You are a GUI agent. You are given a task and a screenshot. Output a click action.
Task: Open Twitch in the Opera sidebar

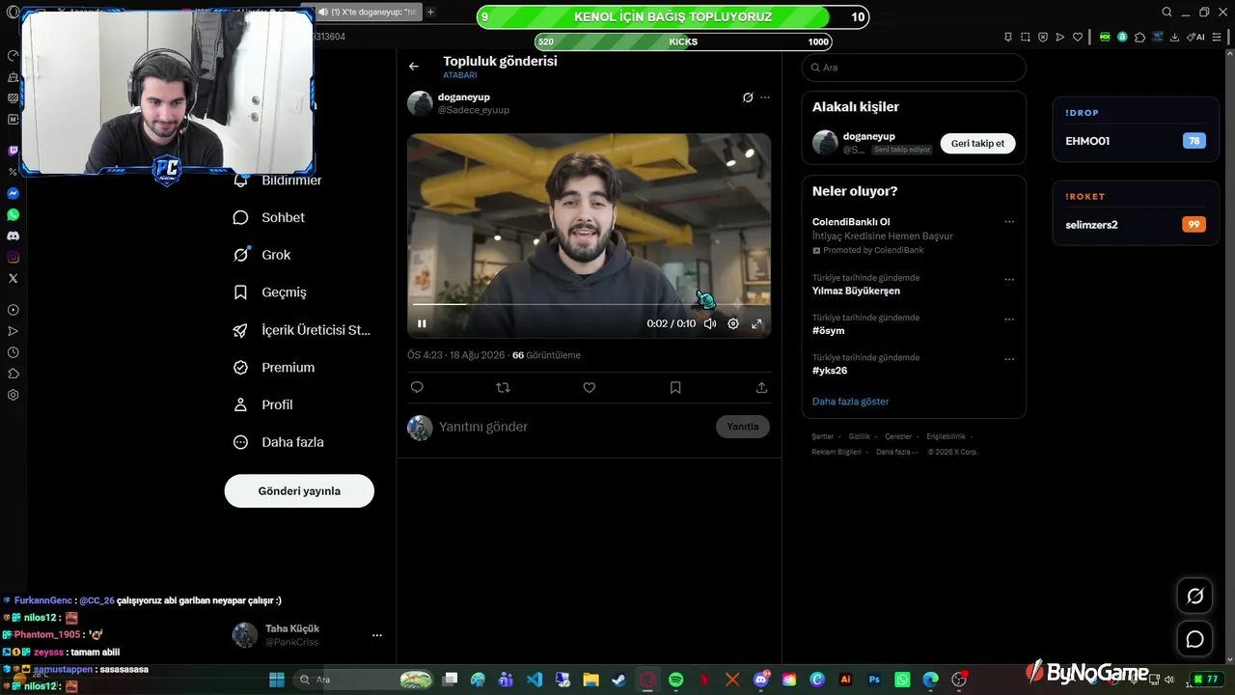13,151
